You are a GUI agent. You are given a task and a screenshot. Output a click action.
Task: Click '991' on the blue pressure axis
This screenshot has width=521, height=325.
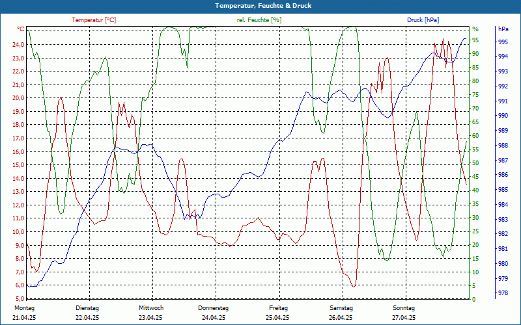point(503,101)
